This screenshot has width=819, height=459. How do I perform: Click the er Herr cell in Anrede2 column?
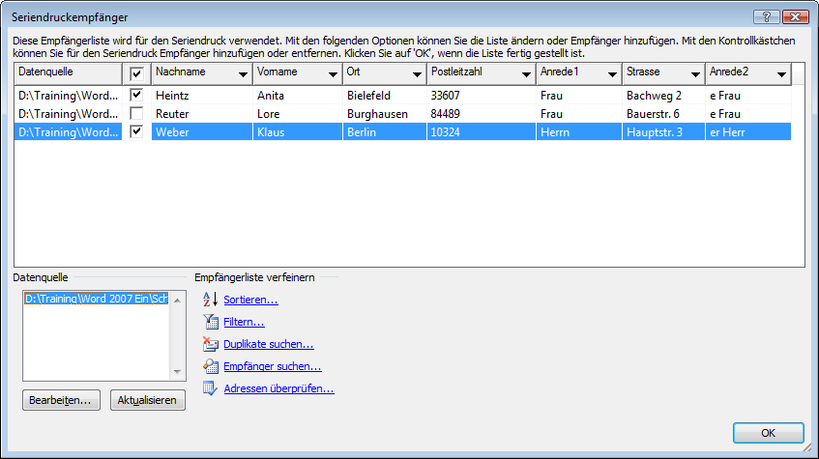[748, 131]
